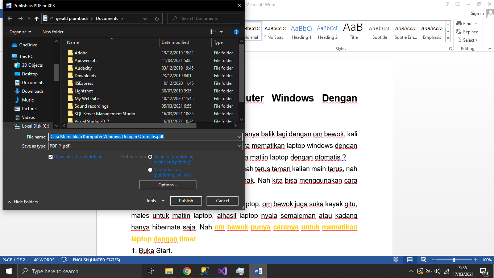
Task: Click the Search Documents field
Action: (x=204, y=18)
